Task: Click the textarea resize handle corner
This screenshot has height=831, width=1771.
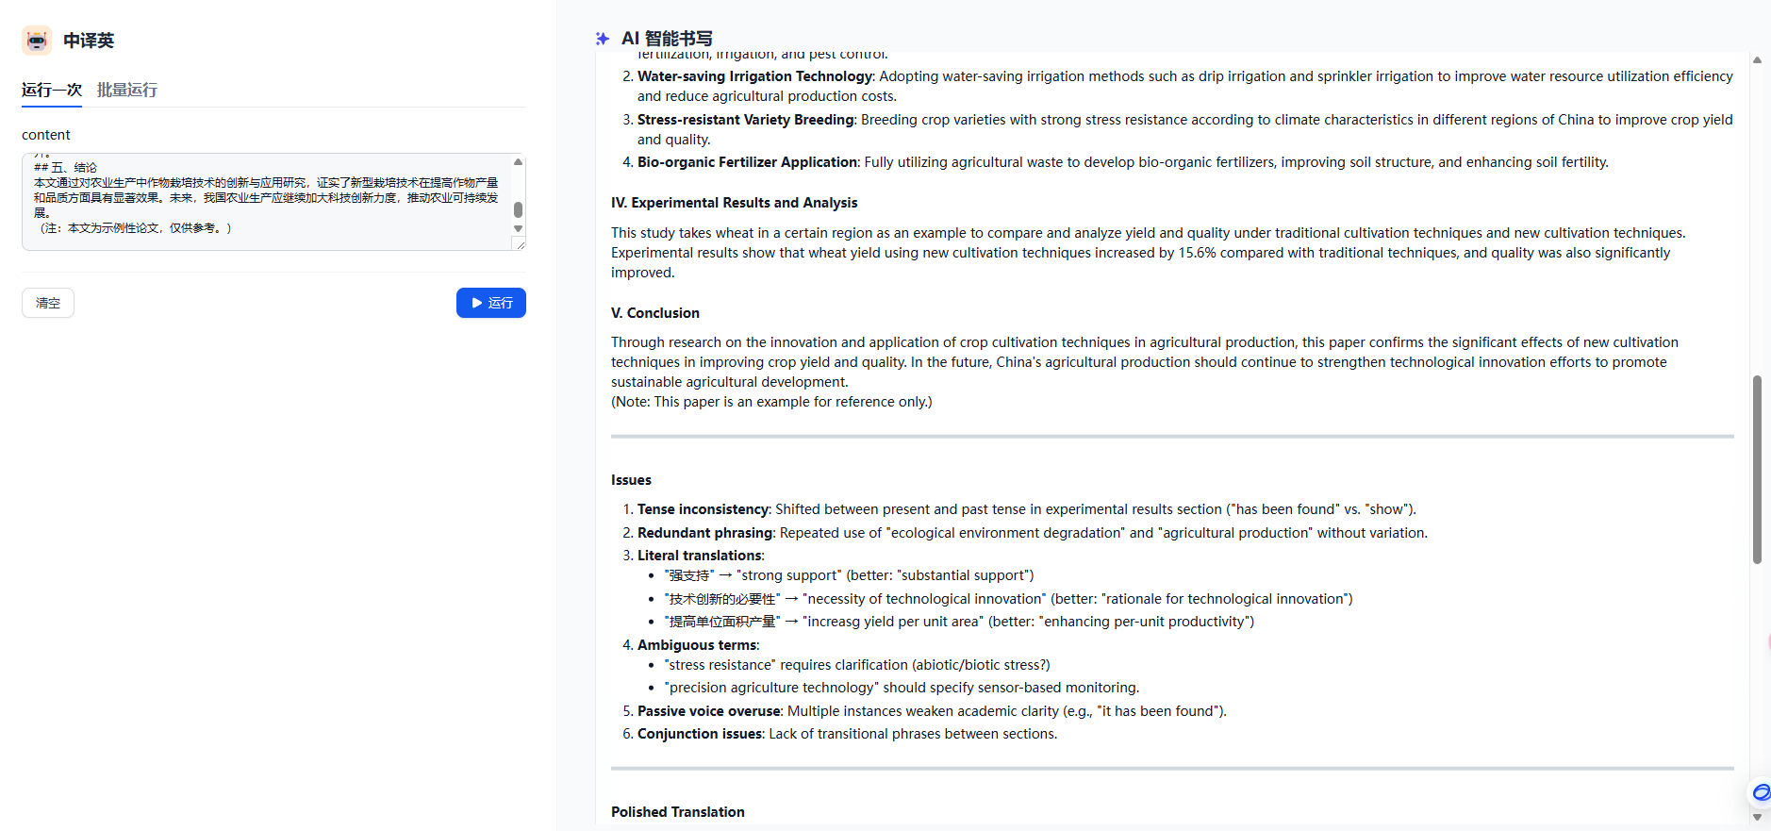Action: pyautogui.click(x=519, y=244)
